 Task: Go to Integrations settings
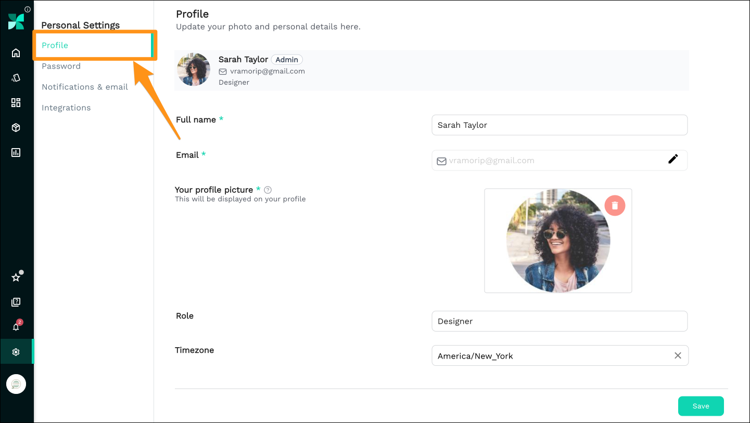[66, 108]
